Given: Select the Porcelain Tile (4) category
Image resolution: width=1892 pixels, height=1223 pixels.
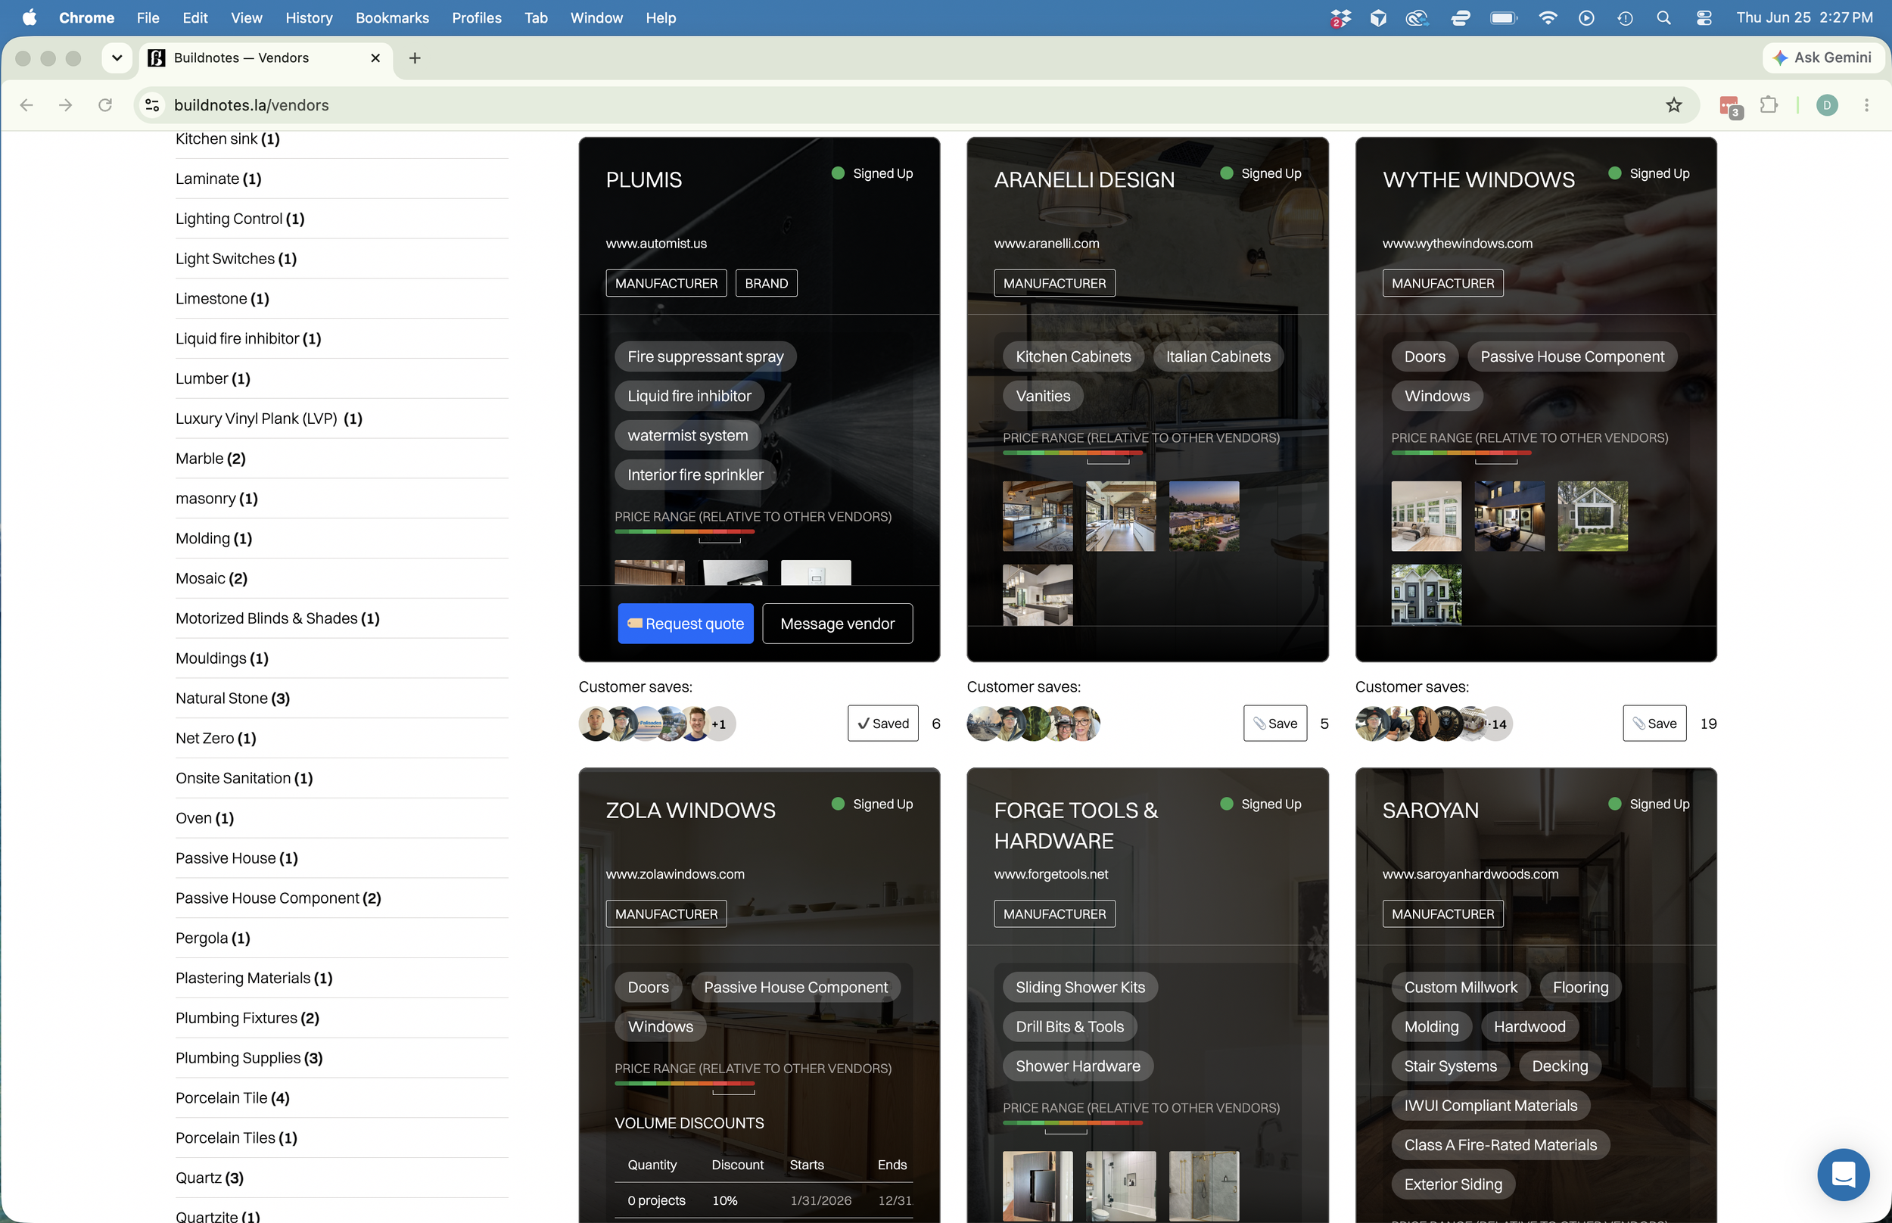Looking at the screenshot, I should click(x=232, y=1097).
